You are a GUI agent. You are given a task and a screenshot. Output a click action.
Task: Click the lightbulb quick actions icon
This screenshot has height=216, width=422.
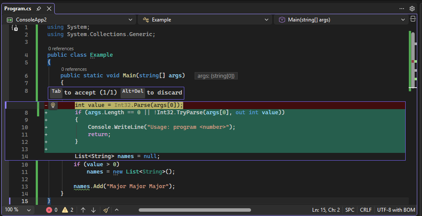(x=53, y=105)
